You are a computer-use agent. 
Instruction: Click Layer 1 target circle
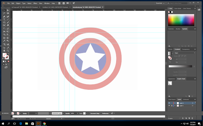(193, 106)
